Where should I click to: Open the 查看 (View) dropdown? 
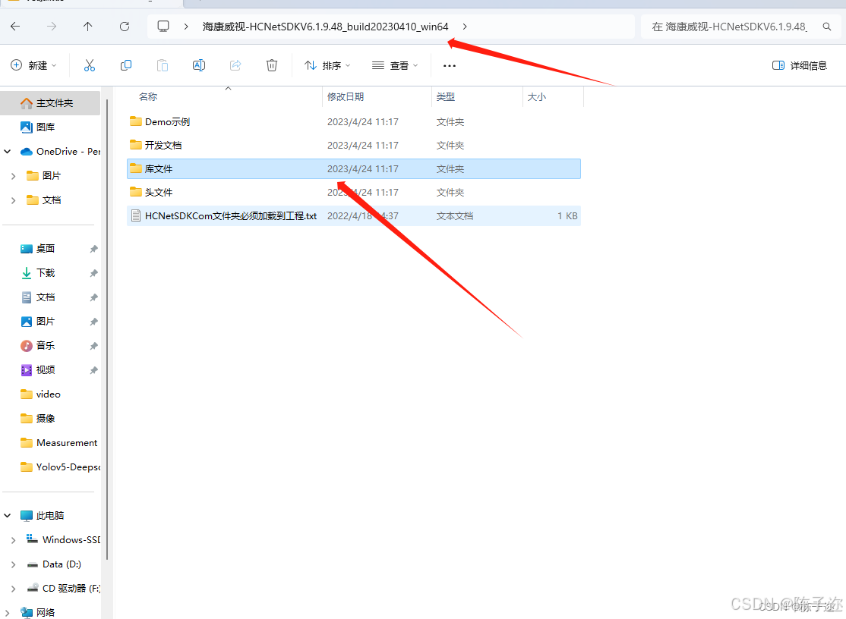coord(395,65)
